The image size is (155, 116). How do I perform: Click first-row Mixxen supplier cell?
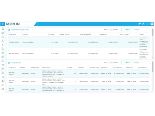[28, 42]
